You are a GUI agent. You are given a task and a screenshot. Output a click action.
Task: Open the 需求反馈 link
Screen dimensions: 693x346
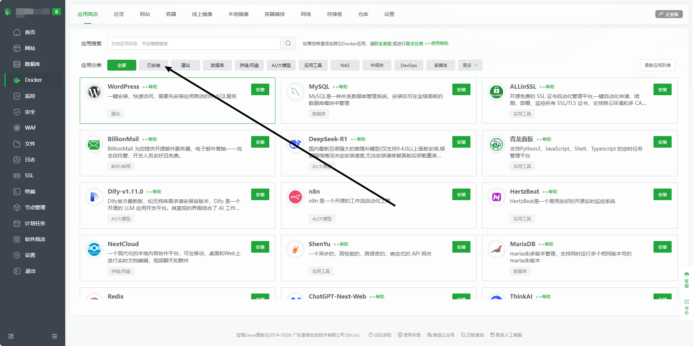pyautogui.click(x=414, y=43)
